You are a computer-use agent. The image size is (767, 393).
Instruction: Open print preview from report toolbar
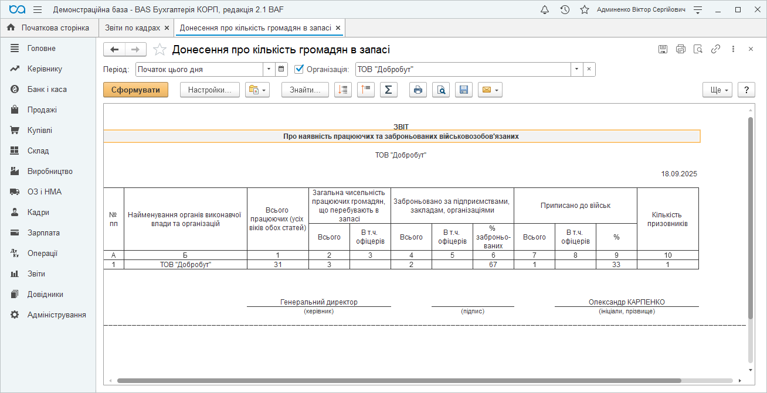point(441,90)
